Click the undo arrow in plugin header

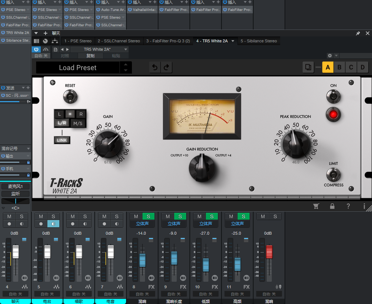155,68
